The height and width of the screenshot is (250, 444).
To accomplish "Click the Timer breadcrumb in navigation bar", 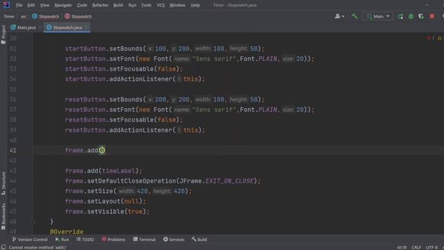I will [x=9, y=17].
